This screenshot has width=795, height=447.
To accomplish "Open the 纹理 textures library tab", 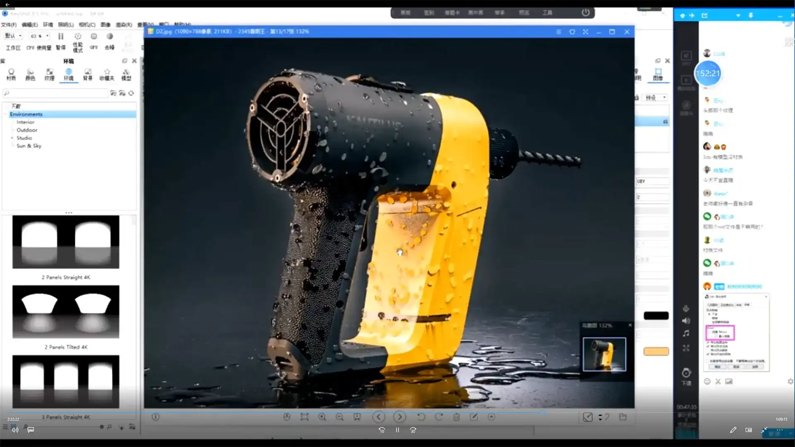I will point(49,74).
